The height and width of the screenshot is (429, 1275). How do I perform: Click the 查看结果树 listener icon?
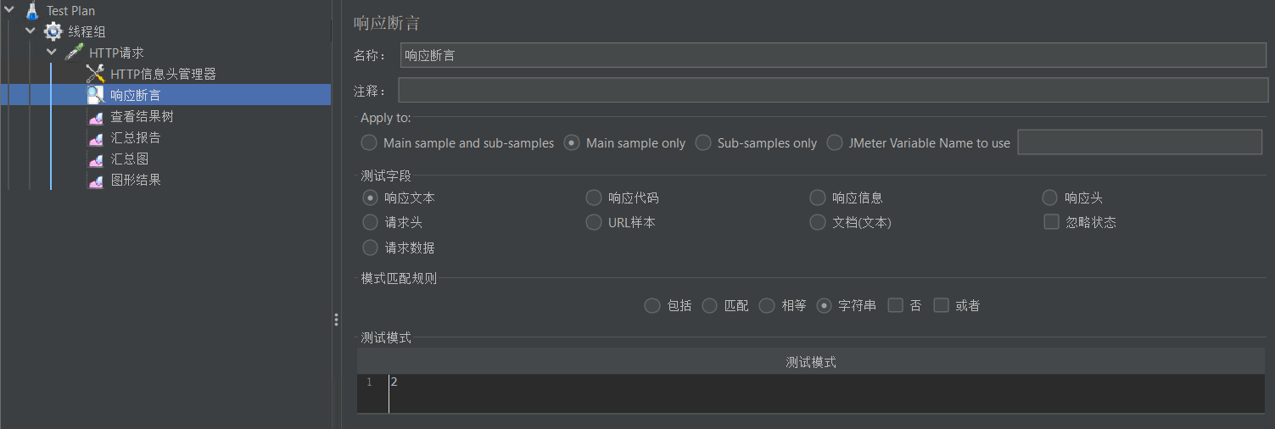96,116
